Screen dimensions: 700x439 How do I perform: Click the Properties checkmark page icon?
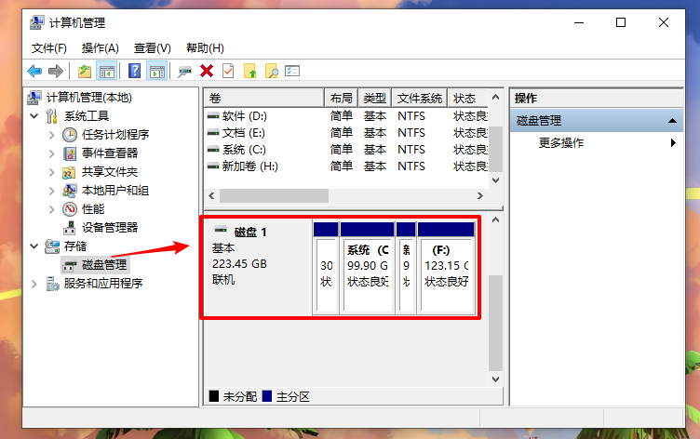(x=228, y=71)
